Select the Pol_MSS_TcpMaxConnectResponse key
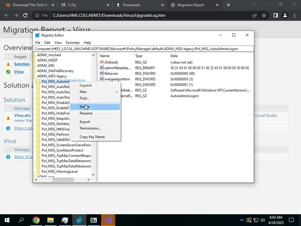301x226 pixels. [x=66, y=156]
